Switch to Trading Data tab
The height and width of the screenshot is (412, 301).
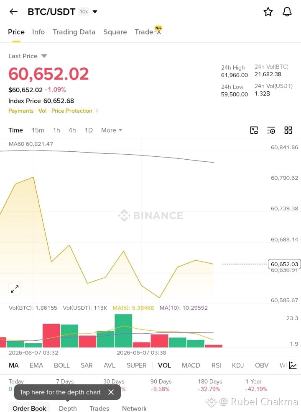coord(74,32)
